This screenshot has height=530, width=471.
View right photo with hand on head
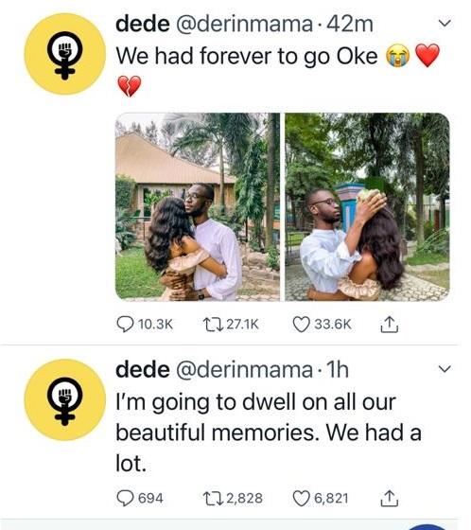[x=367, y=207]
